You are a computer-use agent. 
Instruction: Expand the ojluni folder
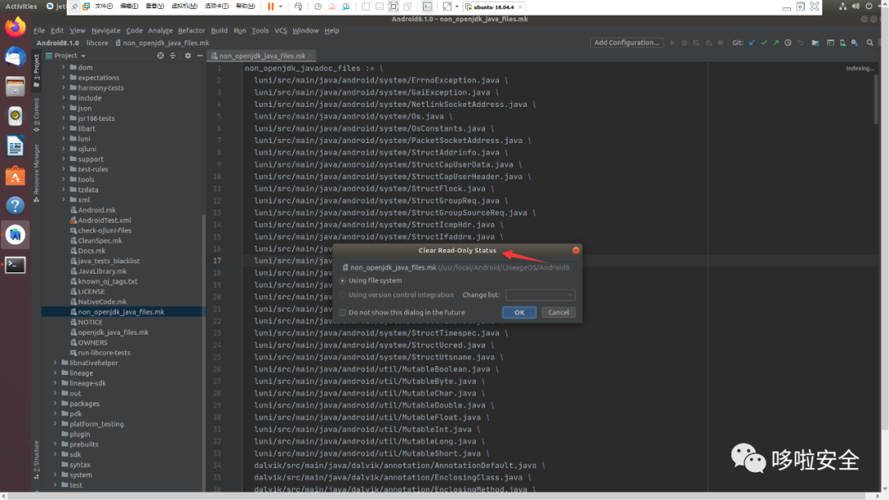[x=63, y=149]
